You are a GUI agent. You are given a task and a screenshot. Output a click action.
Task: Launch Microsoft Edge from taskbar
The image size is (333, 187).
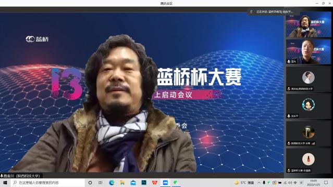click(112, 182)
